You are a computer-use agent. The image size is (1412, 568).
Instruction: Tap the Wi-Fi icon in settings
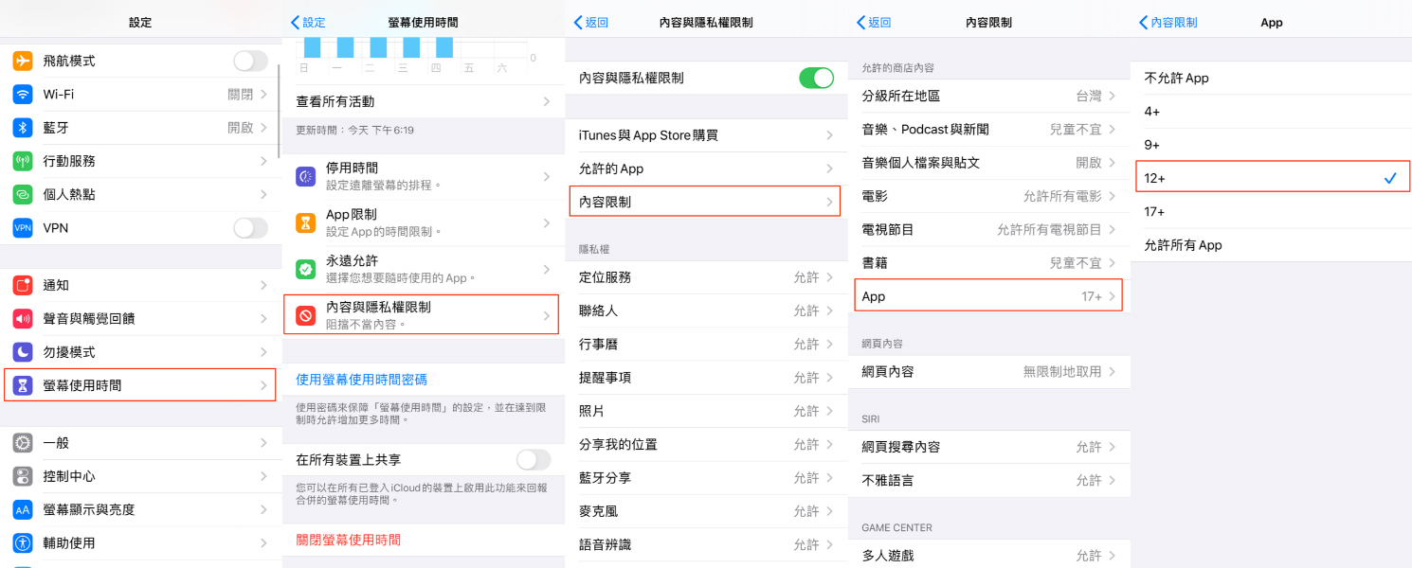(23, 95)
